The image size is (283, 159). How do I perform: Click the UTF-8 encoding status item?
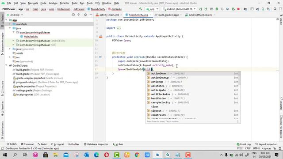pos(256,148)
